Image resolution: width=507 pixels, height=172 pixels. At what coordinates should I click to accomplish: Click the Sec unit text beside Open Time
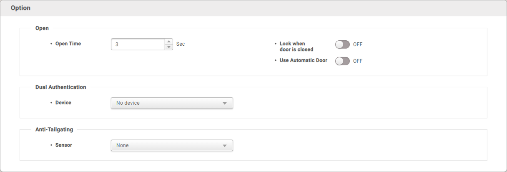181,44
